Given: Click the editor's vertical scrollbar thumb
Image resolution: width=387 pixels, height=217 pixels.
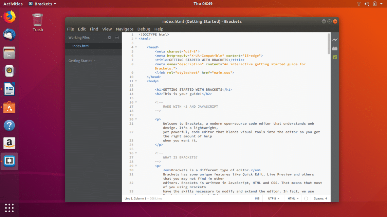Looking at the screenshot, I should pyautogui.click(x=329, y=43).
